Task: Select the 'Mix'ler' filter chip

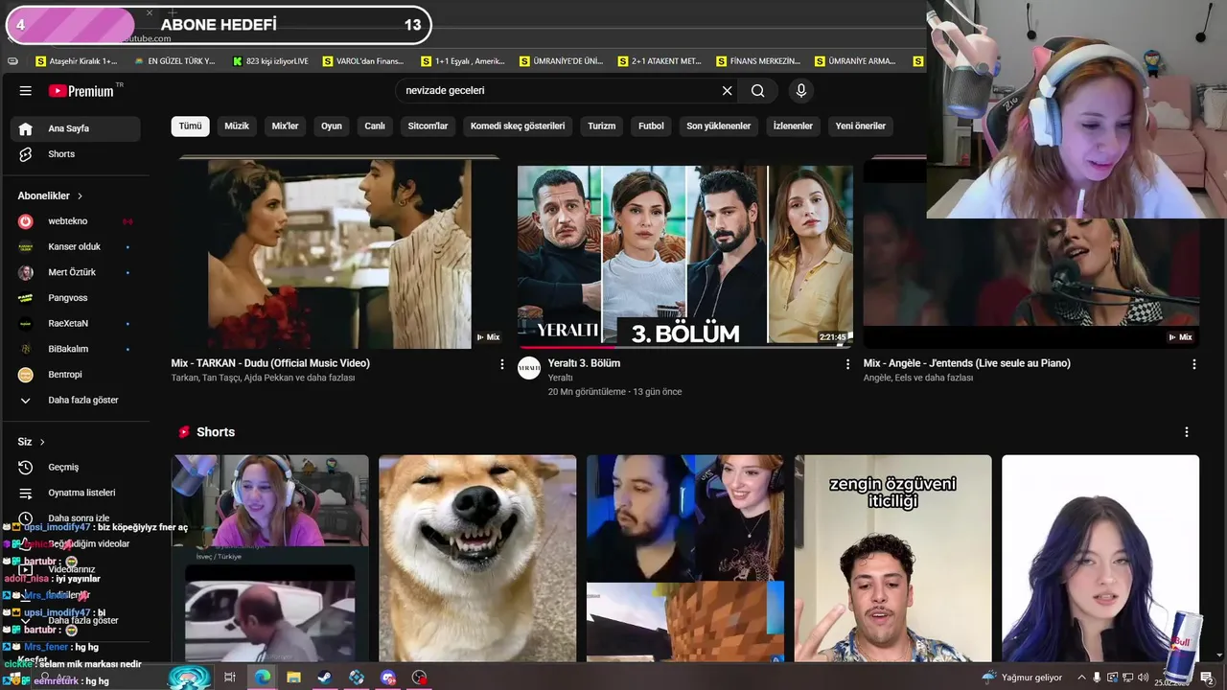Action: [x=286, y=126]
